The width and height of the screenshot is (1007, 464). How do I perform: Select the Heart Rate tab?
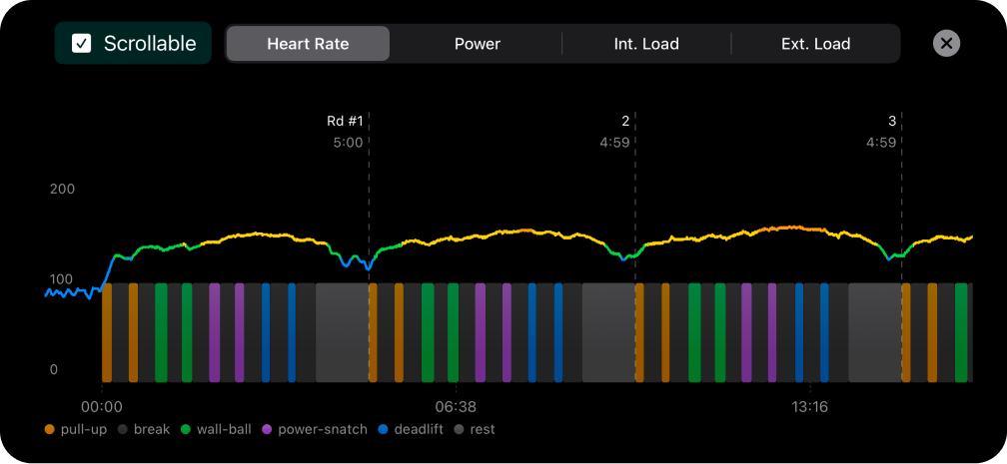pos(308,44)
